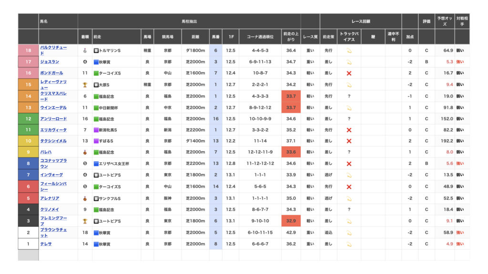Viewport: 488px width, 274px height.
Task: Click bronze medal icon in バレハ row
Action: click(x=85, y=153)
